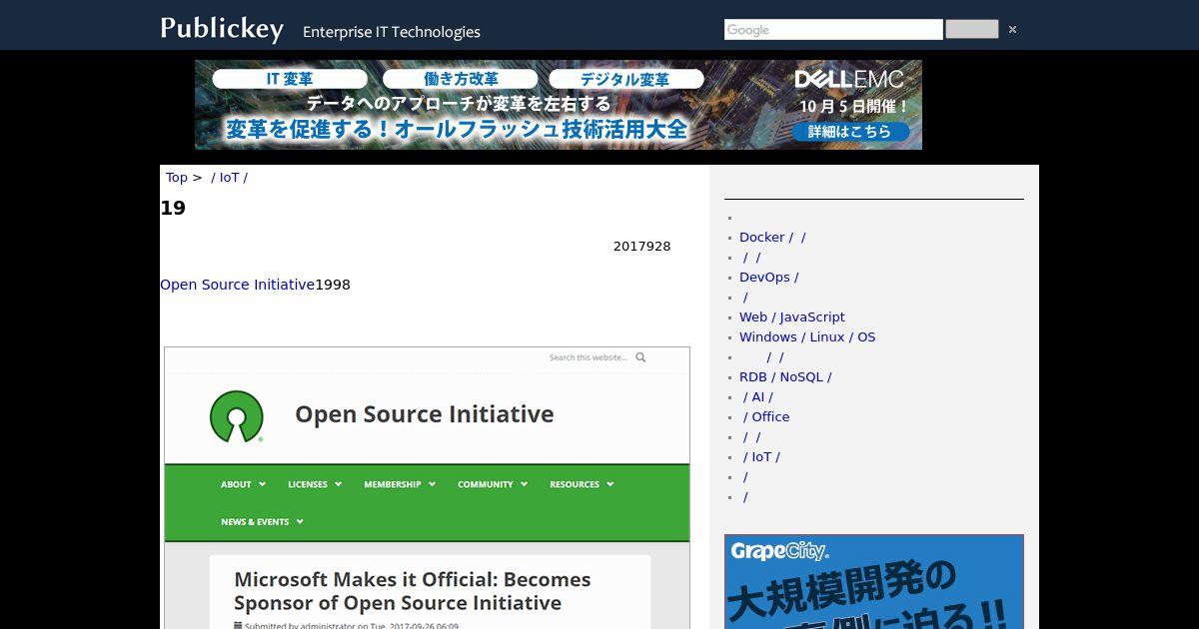Open the Open Source Initiative link in article
Screen dimensions: 1199x629
[237, 285]
